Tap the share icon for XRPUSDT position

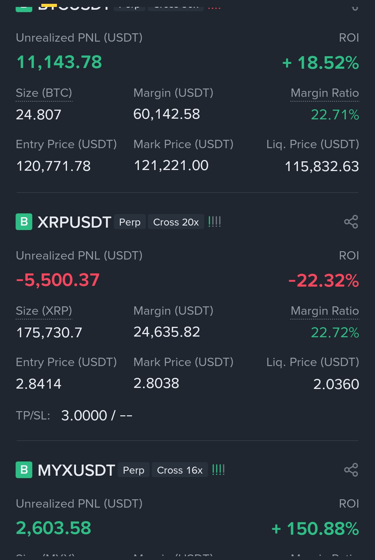351,222
